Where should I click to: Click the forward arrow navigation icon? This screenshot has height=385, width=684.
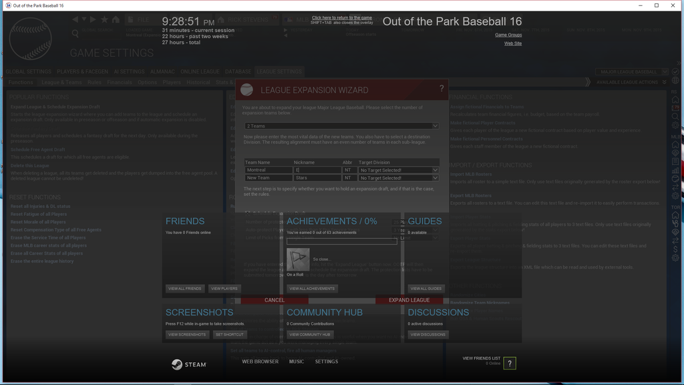[x=93, y=20]
